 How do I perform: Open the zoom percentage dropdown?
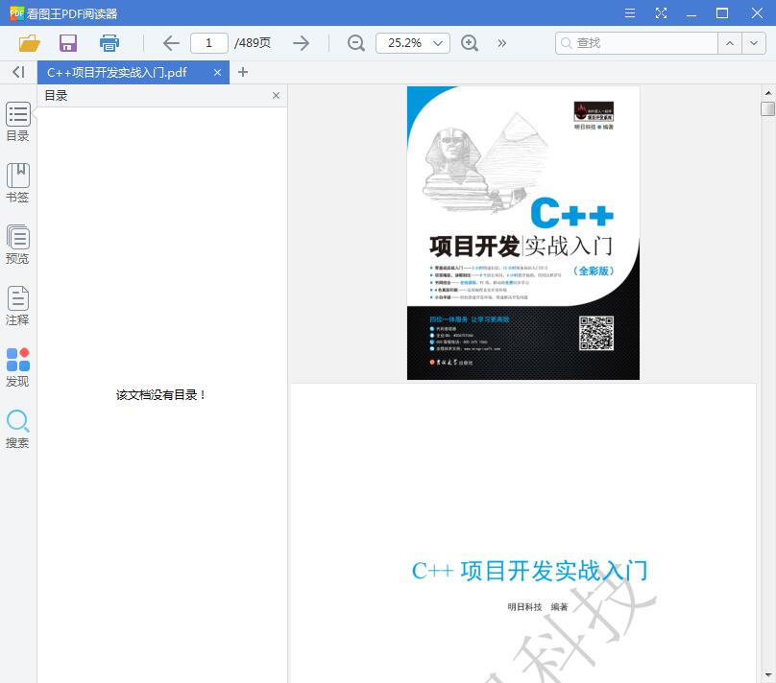[x=438, y=43]
